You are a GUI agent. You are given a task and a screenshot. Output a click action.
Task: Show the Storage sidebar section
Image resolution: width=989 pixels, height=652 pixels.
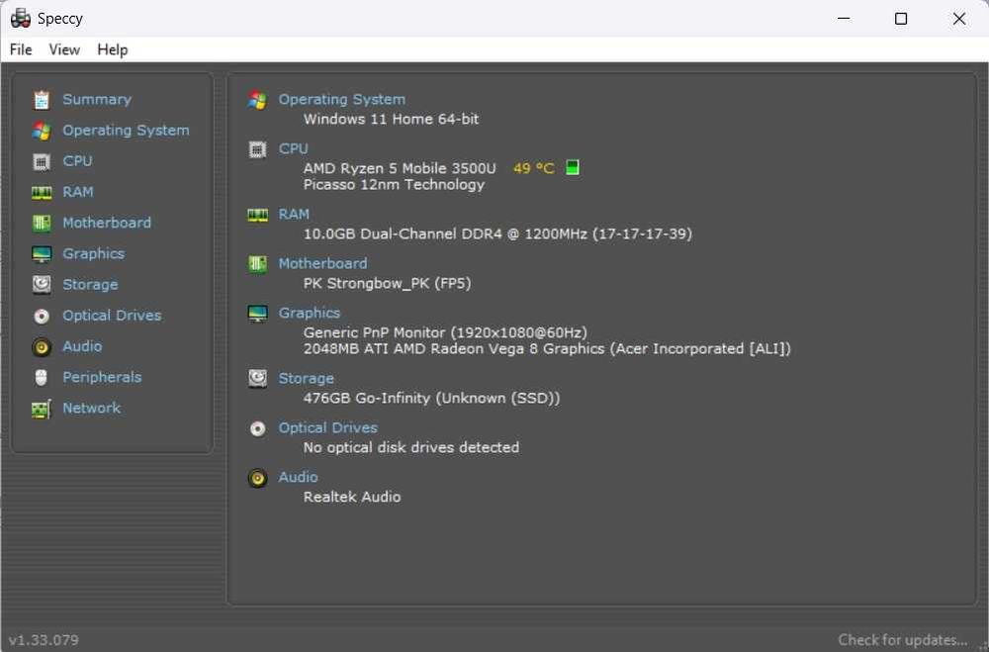90,285
